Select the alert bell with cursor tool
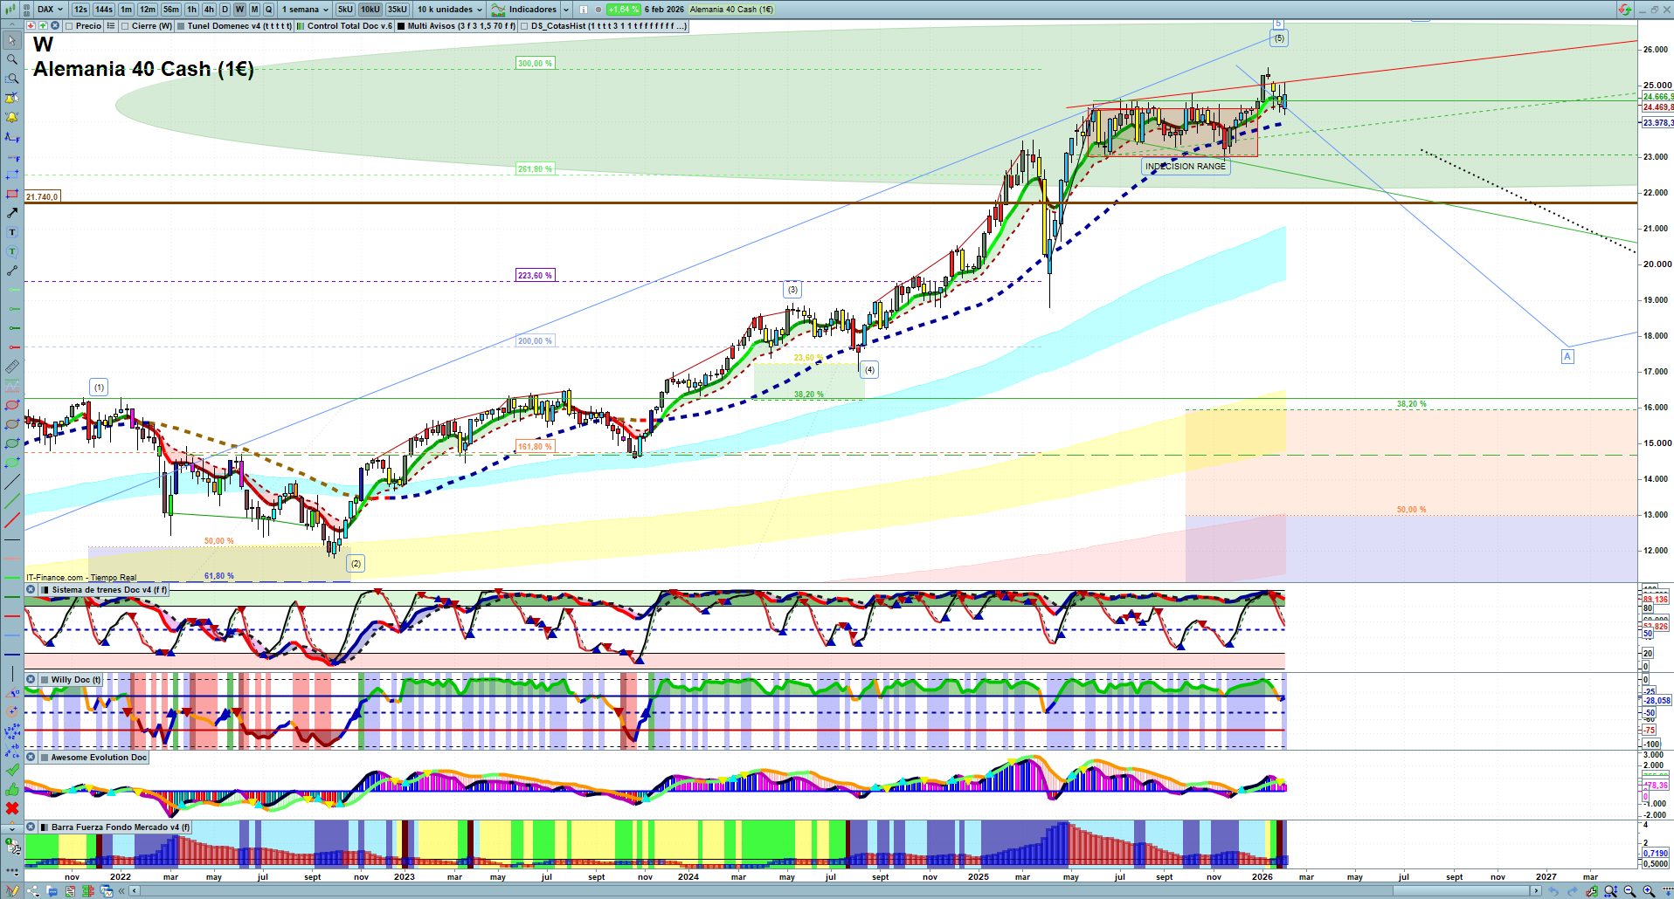Image resolution: width=1674 pixels, height=899 pixels. click(x=12, y=98)
